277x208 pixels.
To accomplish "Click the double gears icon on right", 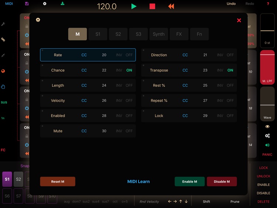I will 267,136.
